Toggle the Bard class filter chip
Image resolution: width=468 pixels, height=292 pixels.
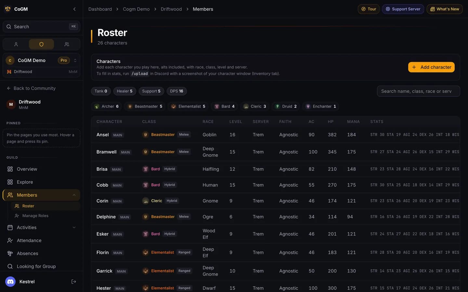pyautogui.click(x=224, y=106)
